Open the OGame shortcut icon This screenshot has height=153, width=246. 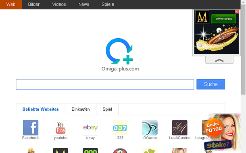tap(150, 128)
